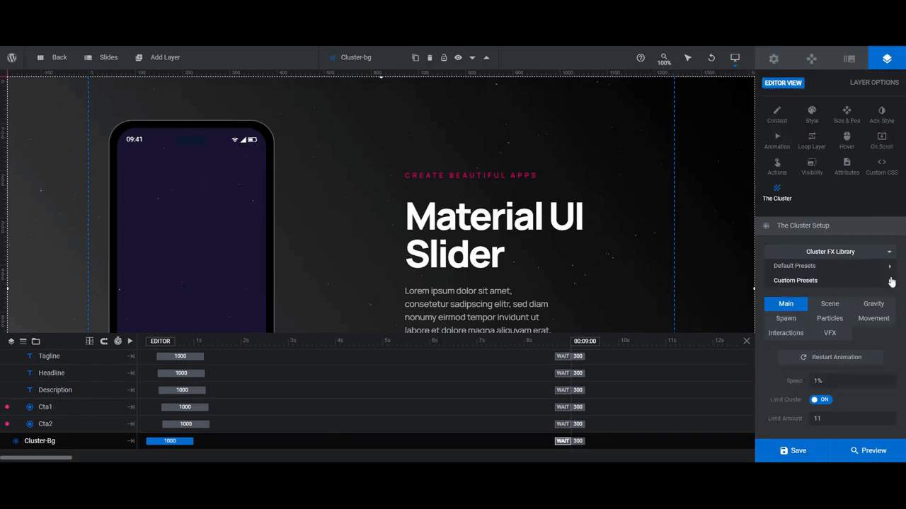Screen dimensions: 906x509
Task: Select The Cluster section icon
Action: tap(777, 192)
